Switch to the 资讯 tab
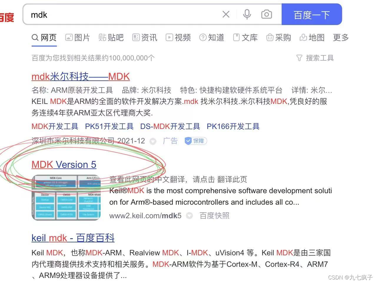The image size is (377, 283). click(145, 38)
